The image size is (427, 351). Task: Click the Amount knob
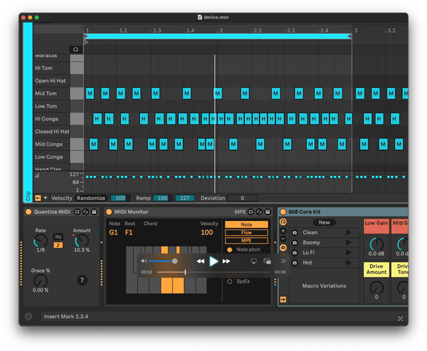pos(81,241)
